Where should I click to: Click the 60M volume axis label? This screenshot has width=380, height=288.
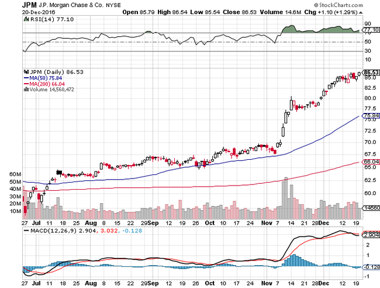coord(15,174)
